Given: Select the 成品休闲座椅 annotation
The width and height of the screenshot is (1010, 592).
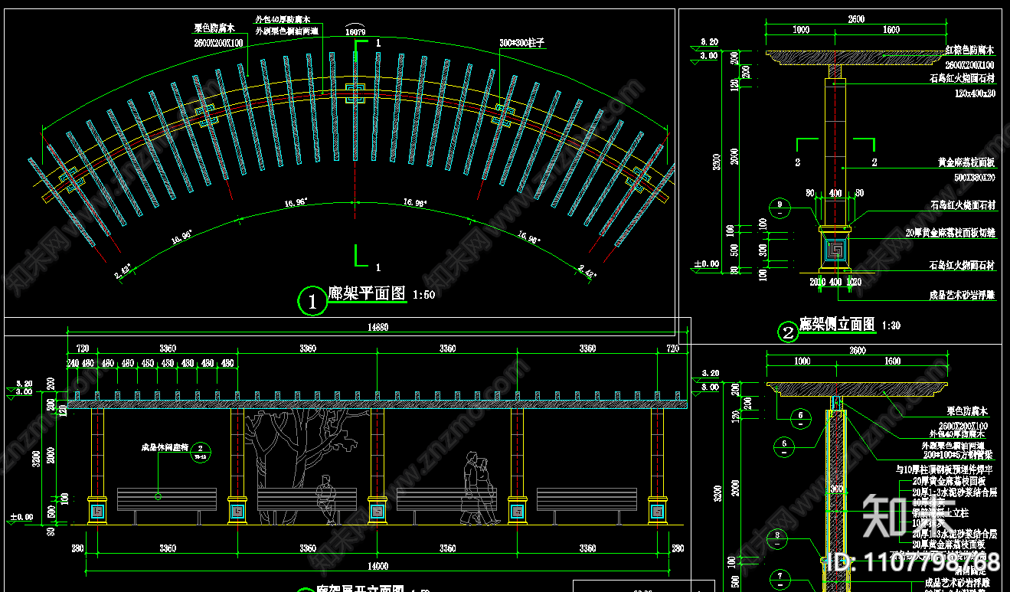Looking at the screenshot, I should (x=163, y=448).
